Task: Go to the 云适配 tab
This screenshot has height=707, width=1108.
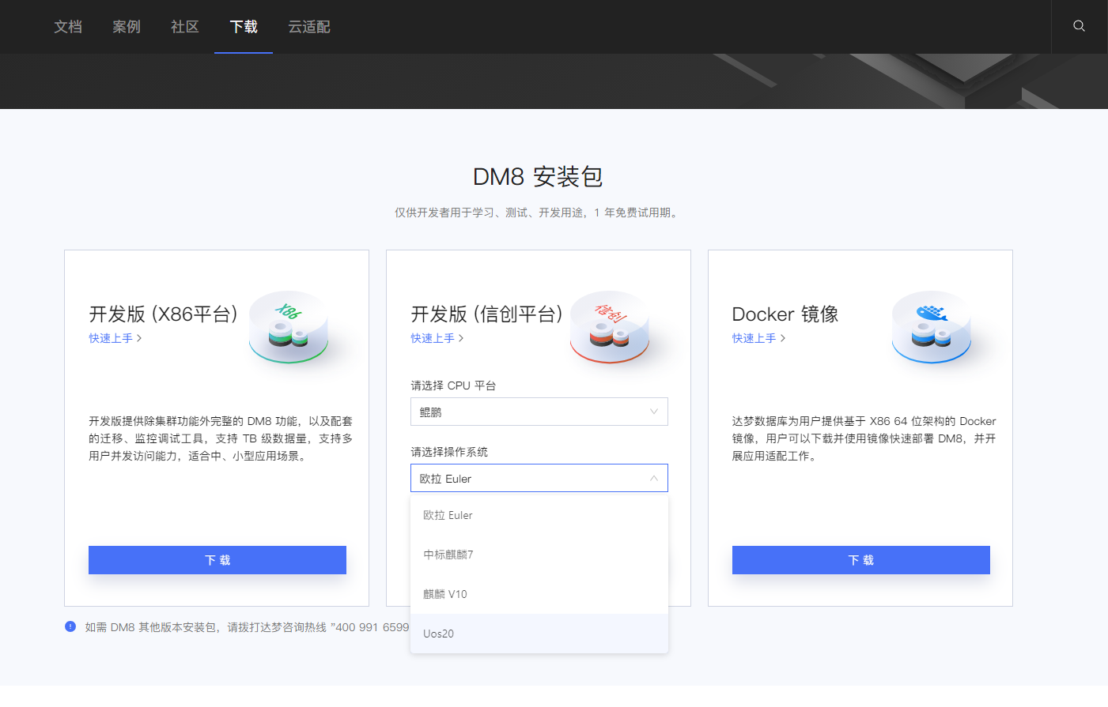Action: 308,26
